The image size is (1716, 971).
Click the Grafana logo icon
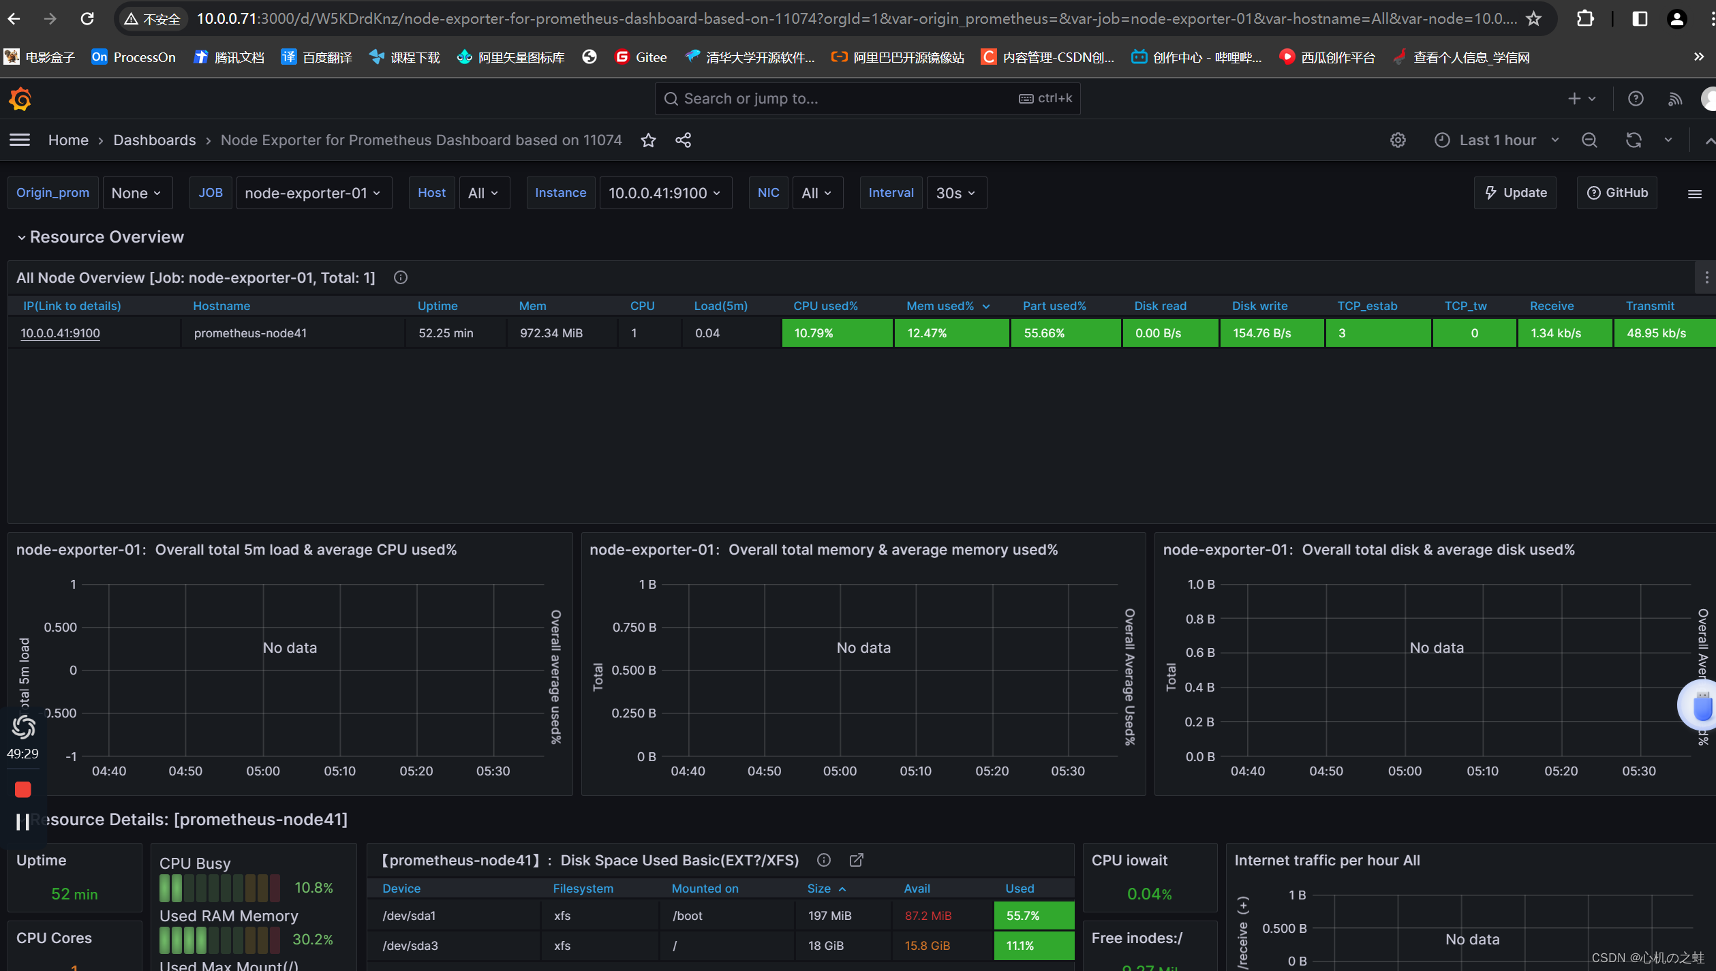tap(20, 99)
